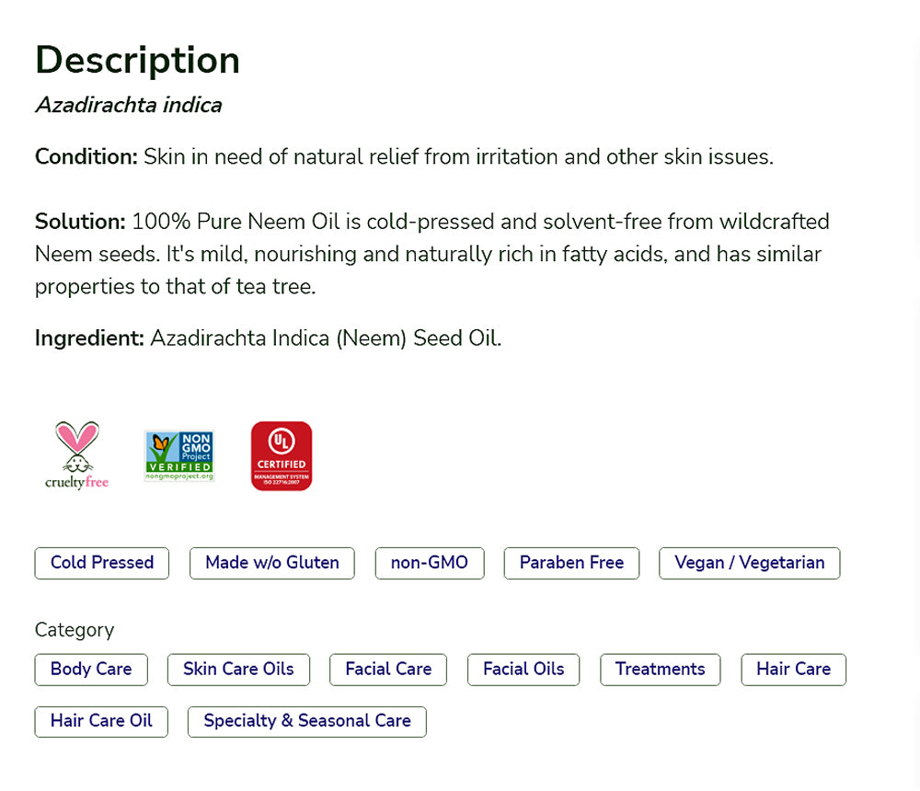The image size is (920, 791).
Task: Click the Category label
Action: (x=75, y=630)
